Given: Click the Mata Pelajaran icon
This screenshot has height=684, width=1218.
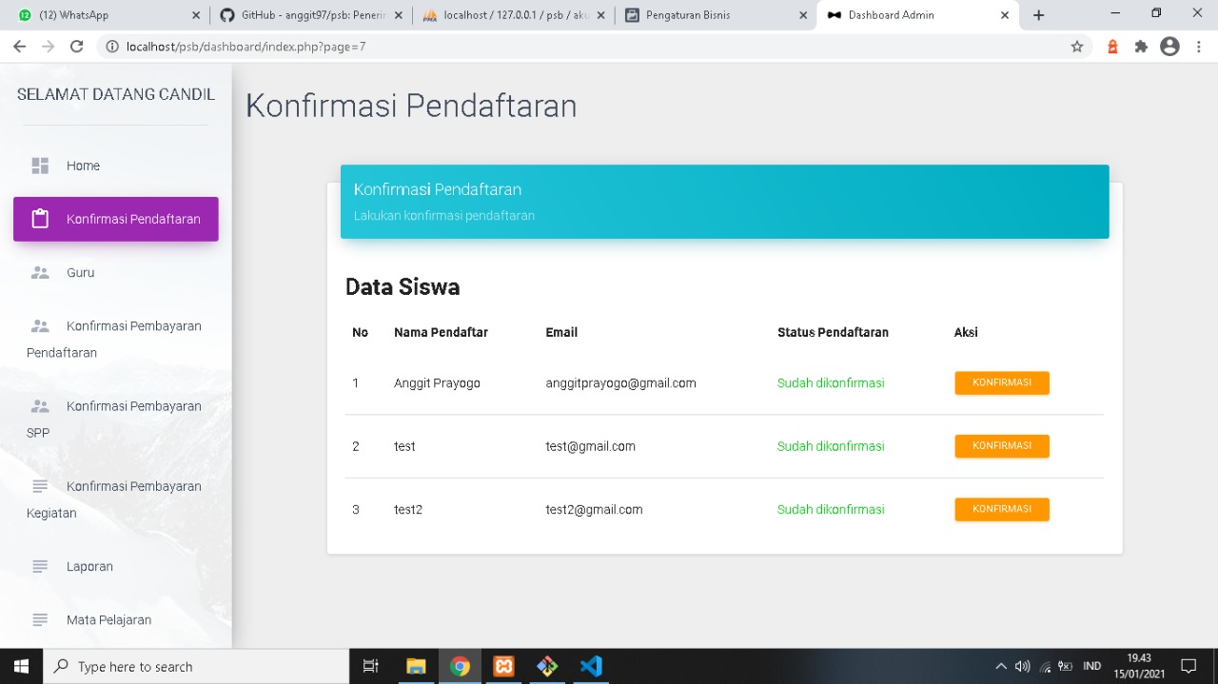Looking at the screenshot, I should [x=40, y=619].
